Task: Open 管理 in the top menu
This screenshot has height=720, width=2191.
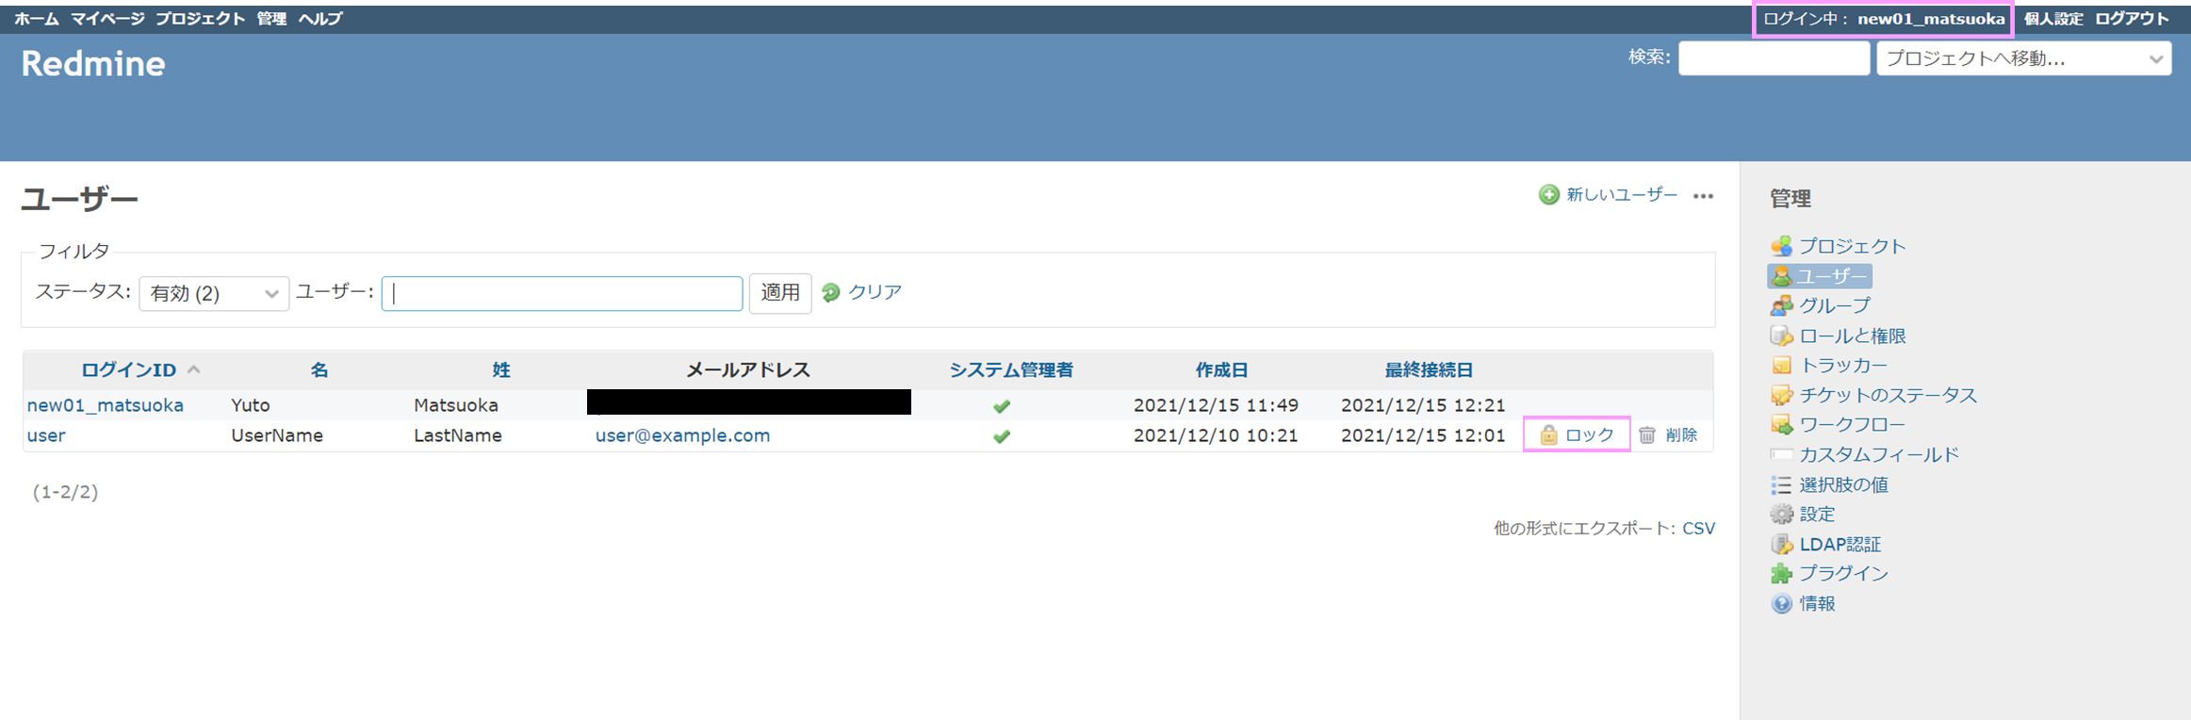Action: tap(271, 19)
